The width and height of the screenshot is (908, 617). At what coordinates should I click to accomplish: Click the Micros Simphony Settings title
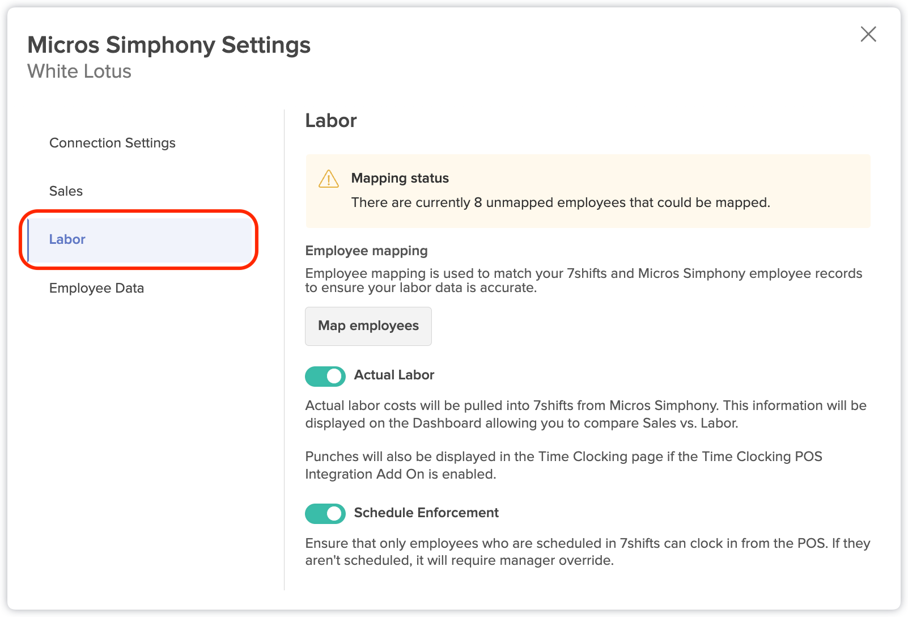[x=169, y=45]
